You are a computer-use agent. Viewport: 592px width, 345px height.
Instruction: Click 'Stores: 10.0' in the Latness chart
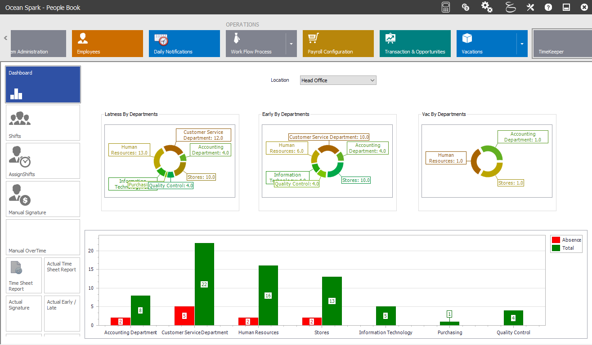pyautogui.click(x=202, y=177)
